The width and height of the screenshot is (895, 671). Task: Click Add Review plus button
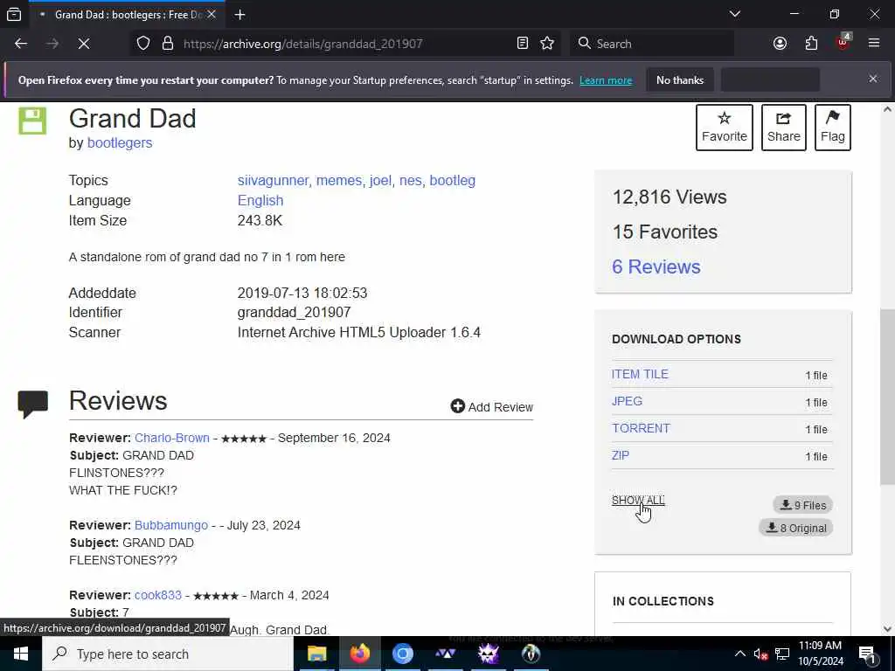(x=491, y=407)
